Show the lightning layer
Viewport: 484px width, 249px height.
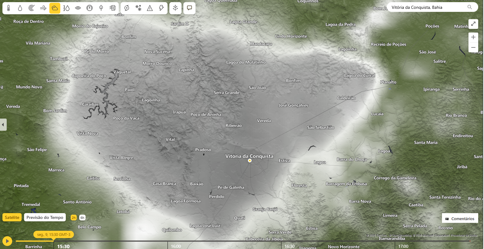point(161,8)
